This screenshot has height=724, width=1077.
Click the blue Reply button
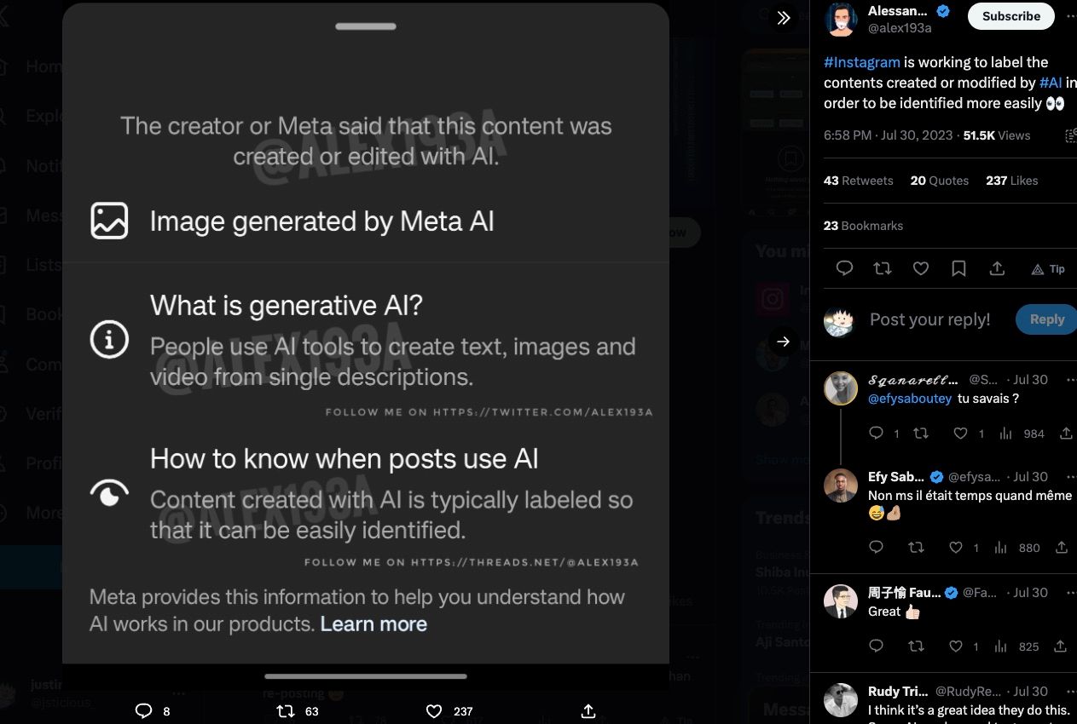click(1046, 319)
